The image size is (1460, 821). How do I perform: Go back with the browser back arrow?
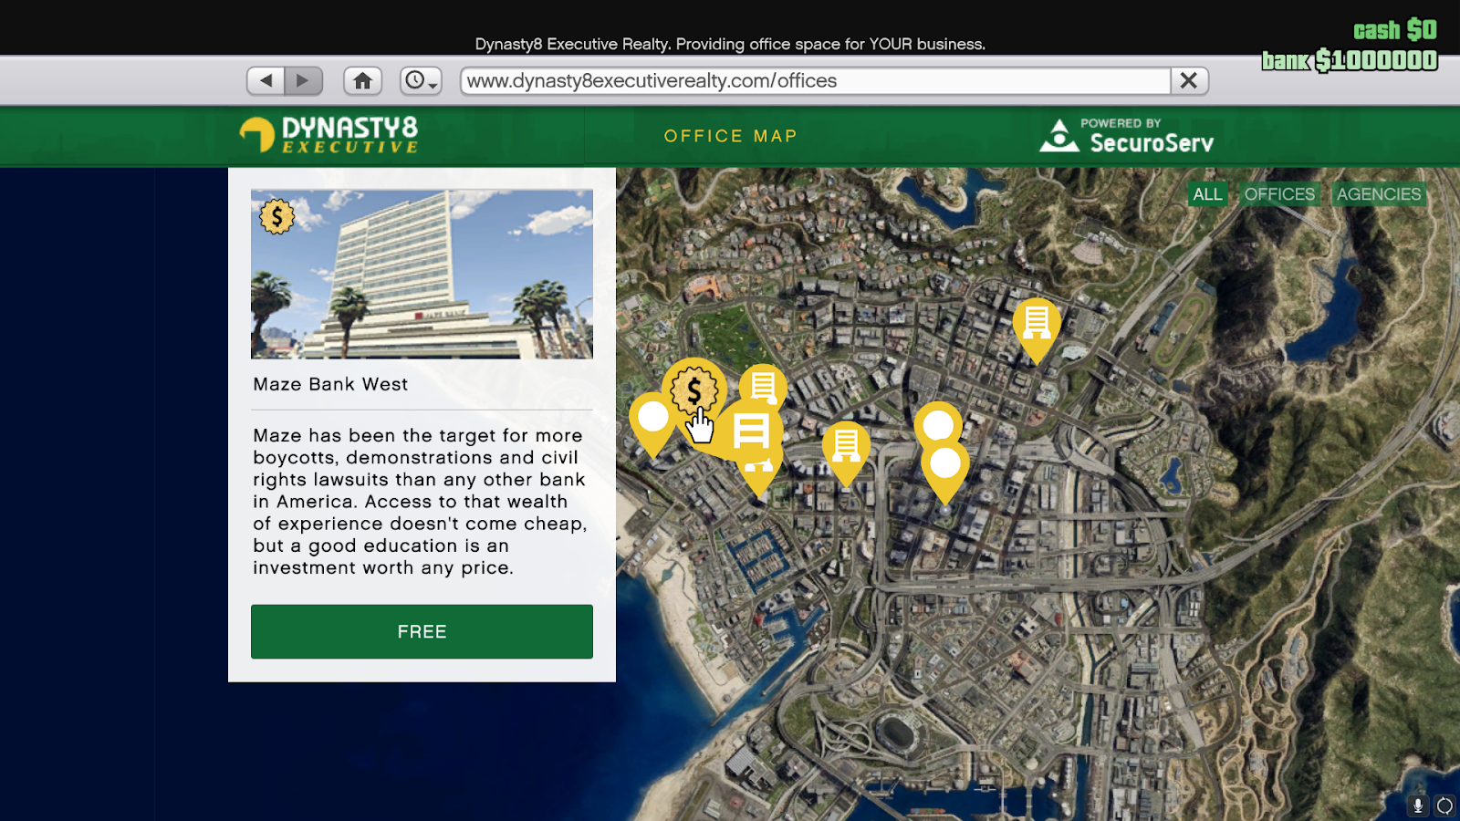pyautogui.click(x=266, y=80)
